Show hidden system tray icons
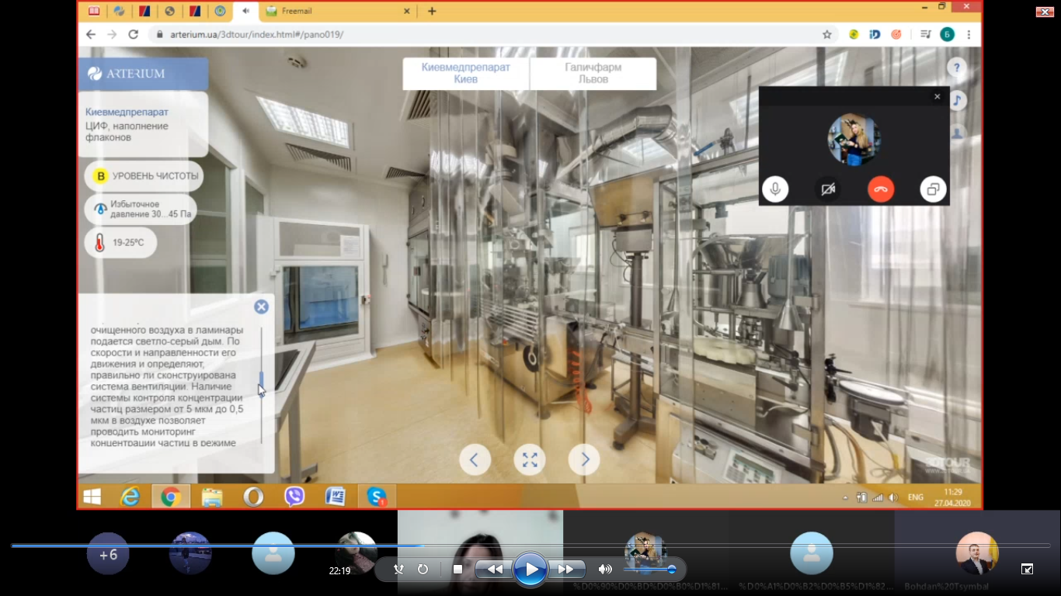This screenshot has width=1061, height=596. click(x=845, y=497)
